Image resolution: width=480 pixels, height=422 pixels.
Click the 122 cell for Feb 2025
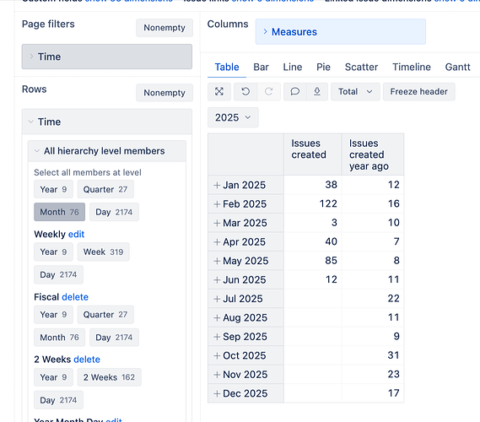tap(313, 204)
